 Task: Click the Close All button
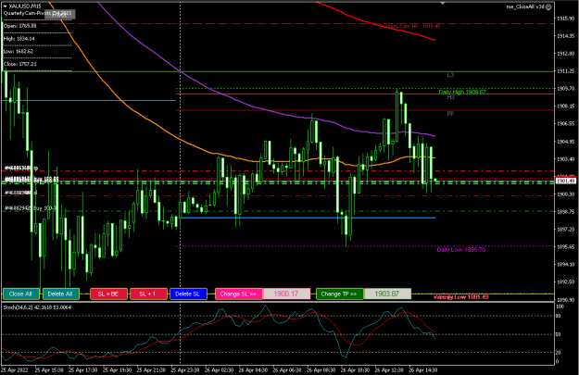(x=21, y=294)
